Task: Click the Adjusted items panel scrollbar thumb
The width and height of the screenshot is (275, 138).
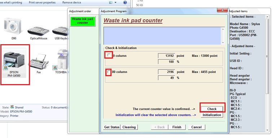Action: click(267, 56)
